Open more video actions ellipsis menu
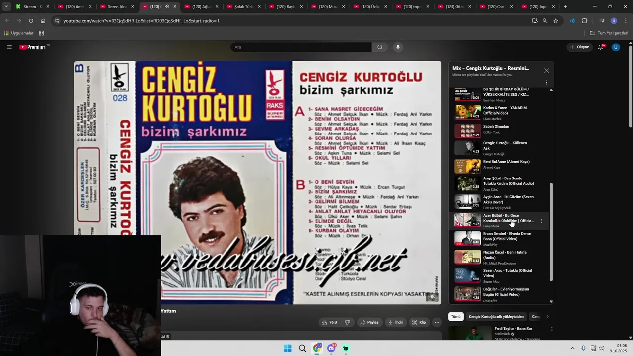633x356 pixels. coord(437,322)
